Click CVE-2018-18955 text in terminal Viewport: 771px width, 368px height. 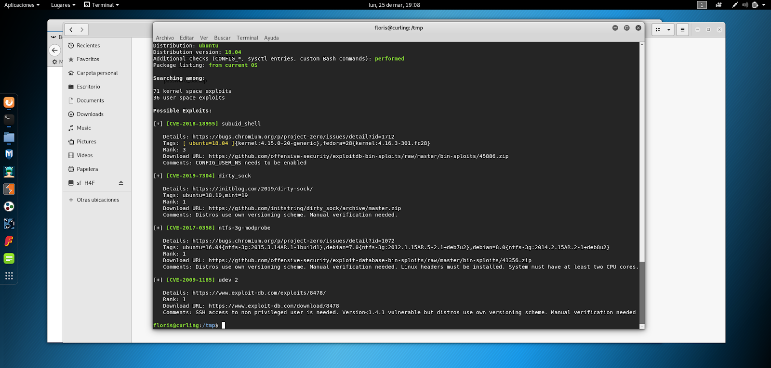pos(192,124)
